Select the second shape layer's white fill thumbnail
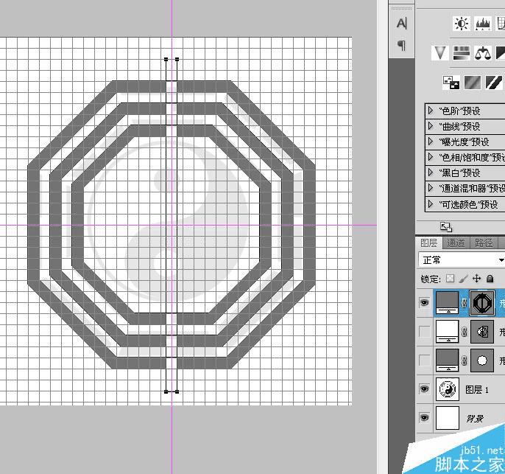505x474 pixels. pos(447,332)
